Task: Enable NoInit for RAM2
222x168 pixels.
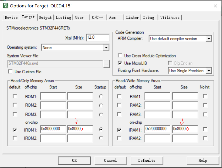Action: [205, 105]
